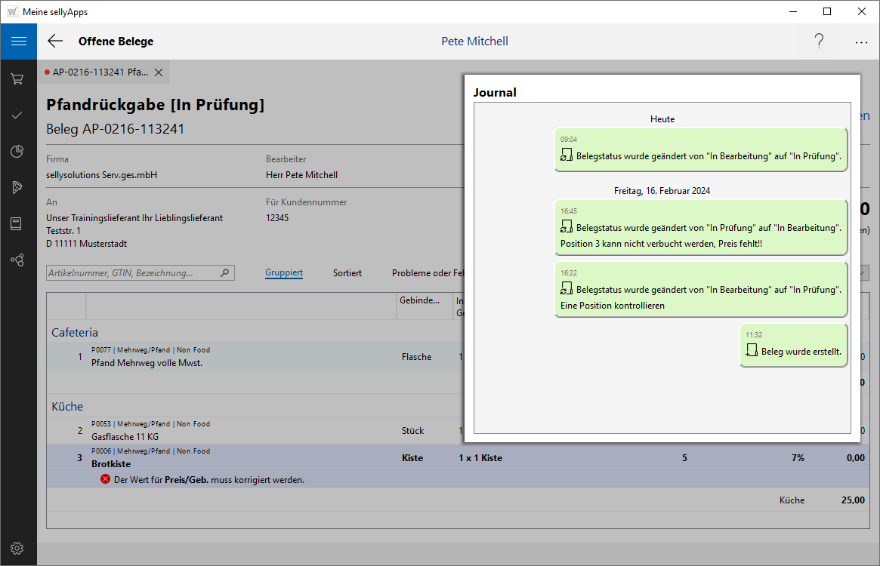
Task: Open the hamburger navigation menu
Action: tap(18, 42)
